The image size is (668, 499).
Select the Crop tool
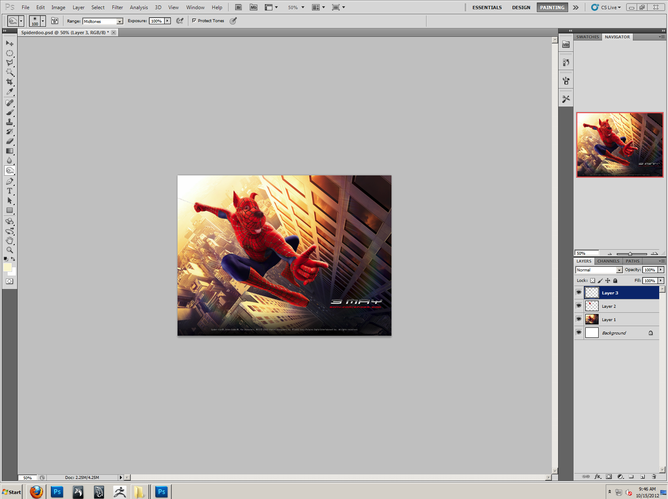(10, 82)
